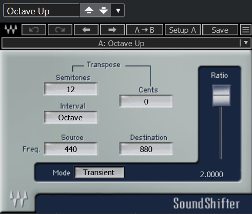This screenshot has height=214, width=252.
Task: Change the Mode selector showing Transient
Action: pos(99,172)
